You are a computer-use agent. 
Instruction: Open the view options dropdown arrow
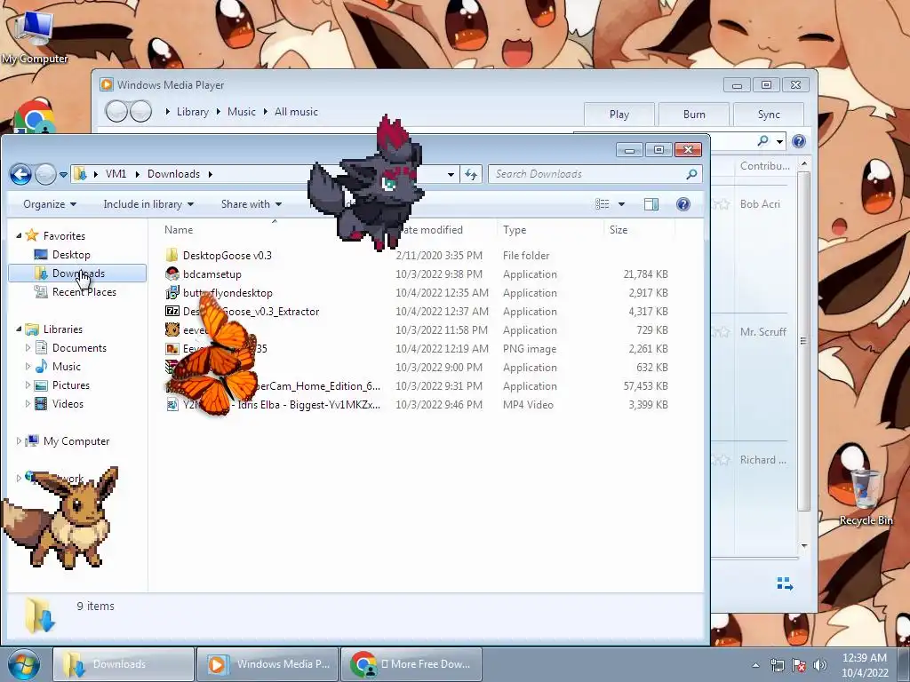(621, 204)
